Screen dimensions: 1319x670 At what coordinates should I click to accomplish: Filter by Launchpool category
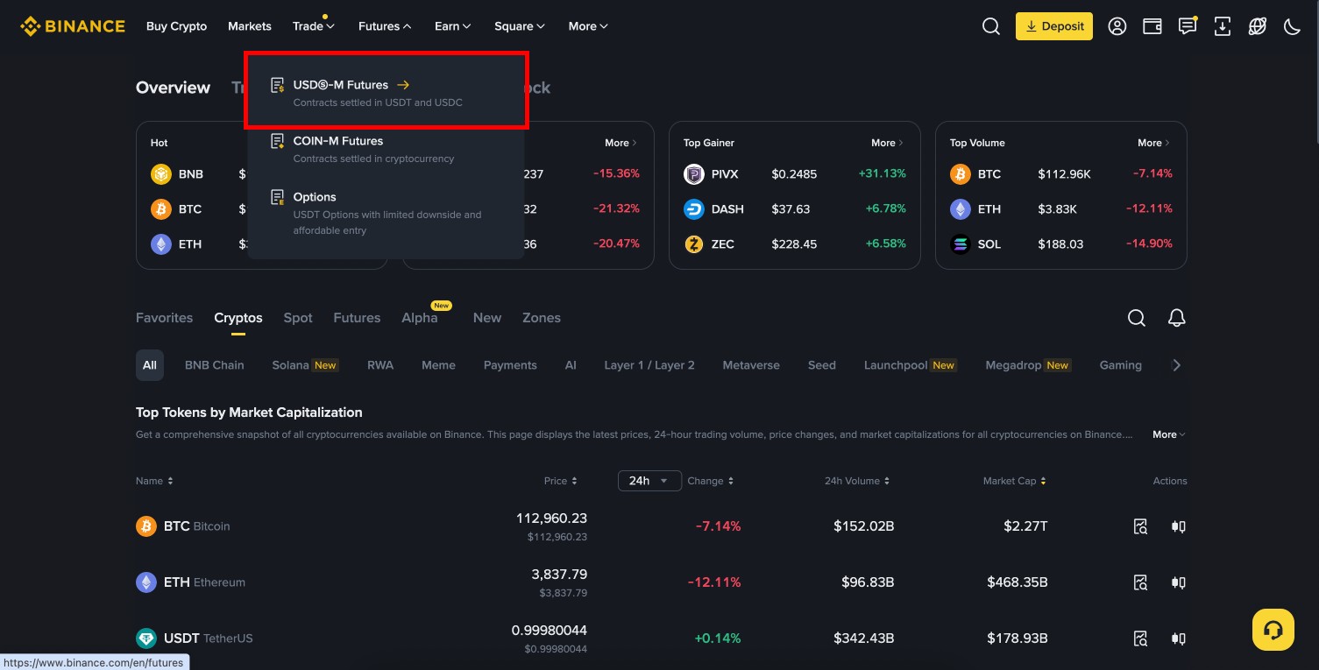pos(910,365)
